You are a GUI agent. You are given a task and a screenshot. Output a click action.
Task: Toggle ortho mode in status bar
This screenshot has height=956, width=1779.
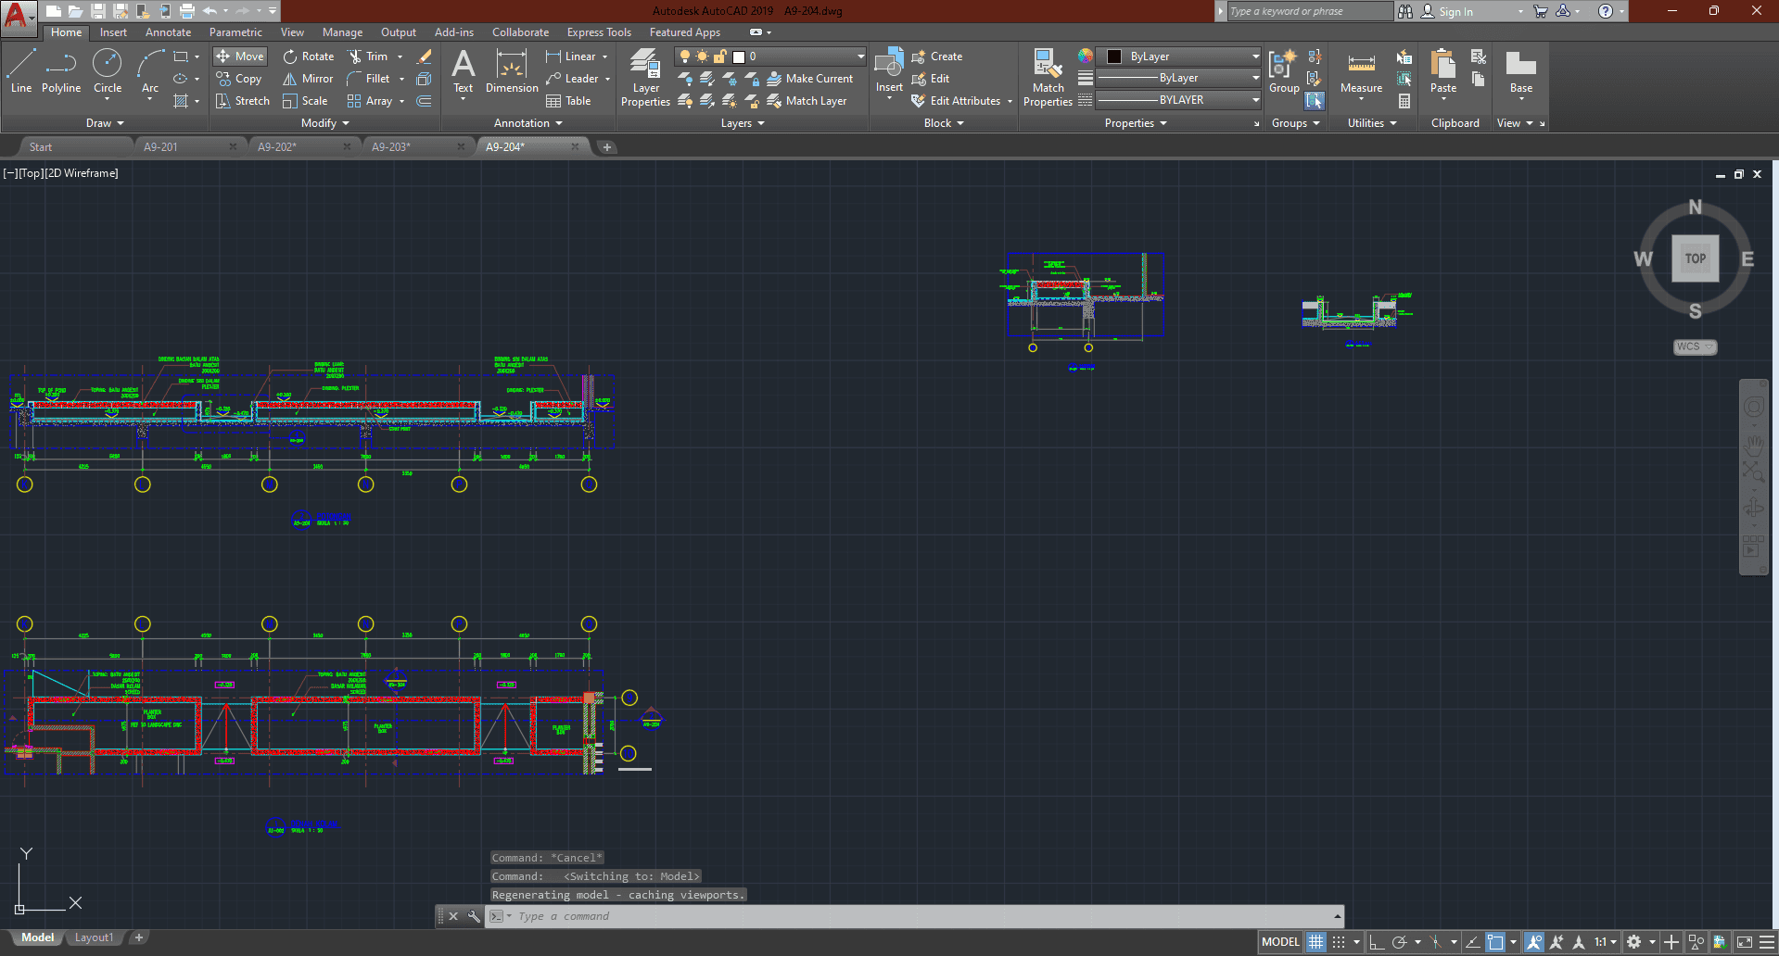coord(1377,942)
